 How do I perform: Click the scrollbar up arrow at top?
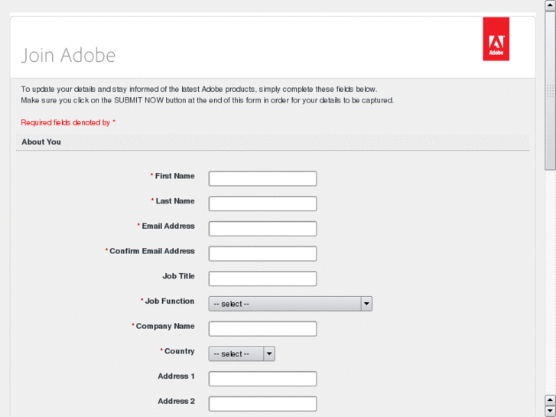tap(550, 5)
